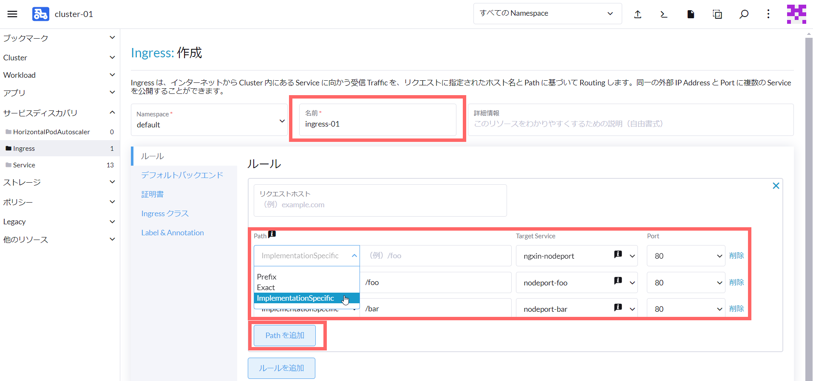Click the ルールを追加 button
This screenshot has height=381, width=813.
pyautogui.click(x=281, y=368)
